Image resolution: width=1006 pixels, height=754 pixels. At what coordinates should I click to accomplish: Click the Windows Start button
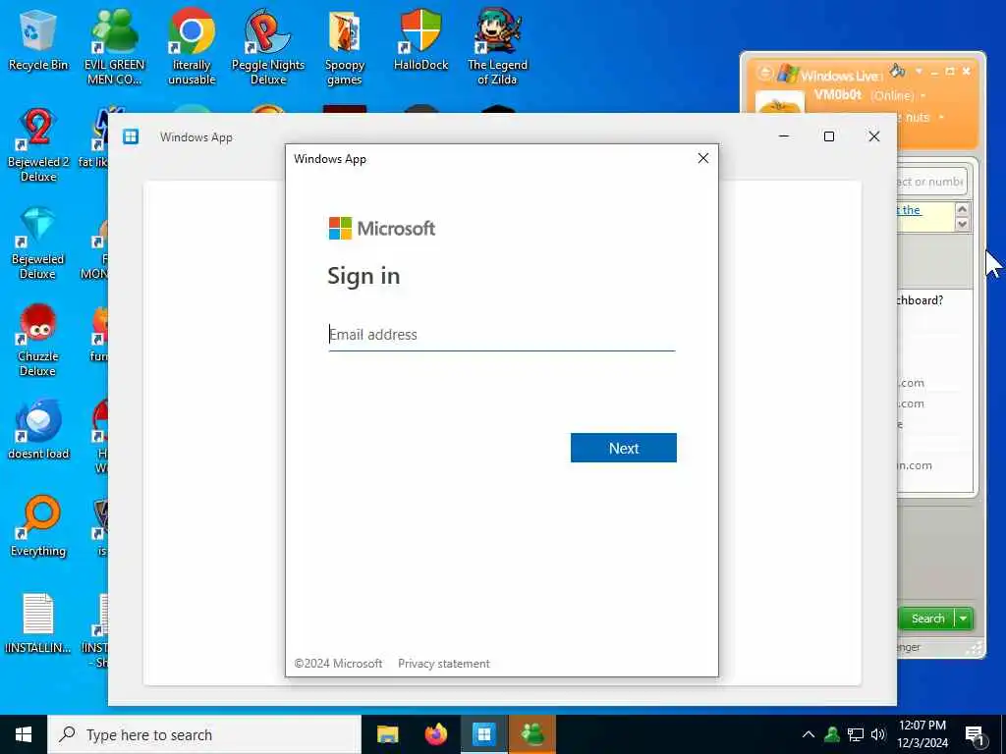pos(24,734)
